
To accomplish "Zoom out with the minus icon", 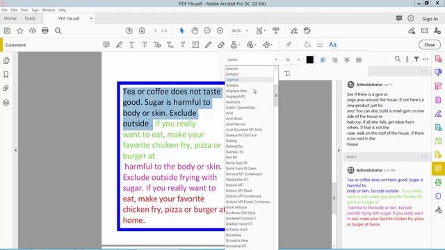I will tap(207, 31).
